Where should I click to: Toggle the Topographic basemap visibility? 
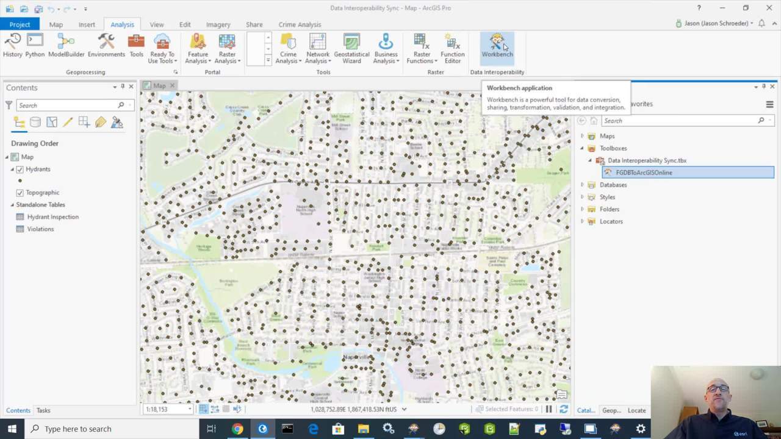[x=20, y=193]
